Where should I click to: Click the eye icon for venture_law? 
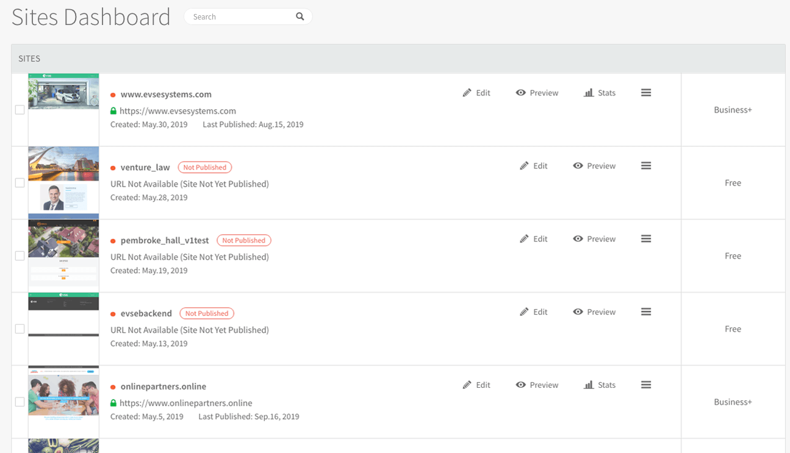(x=578, y=166)
